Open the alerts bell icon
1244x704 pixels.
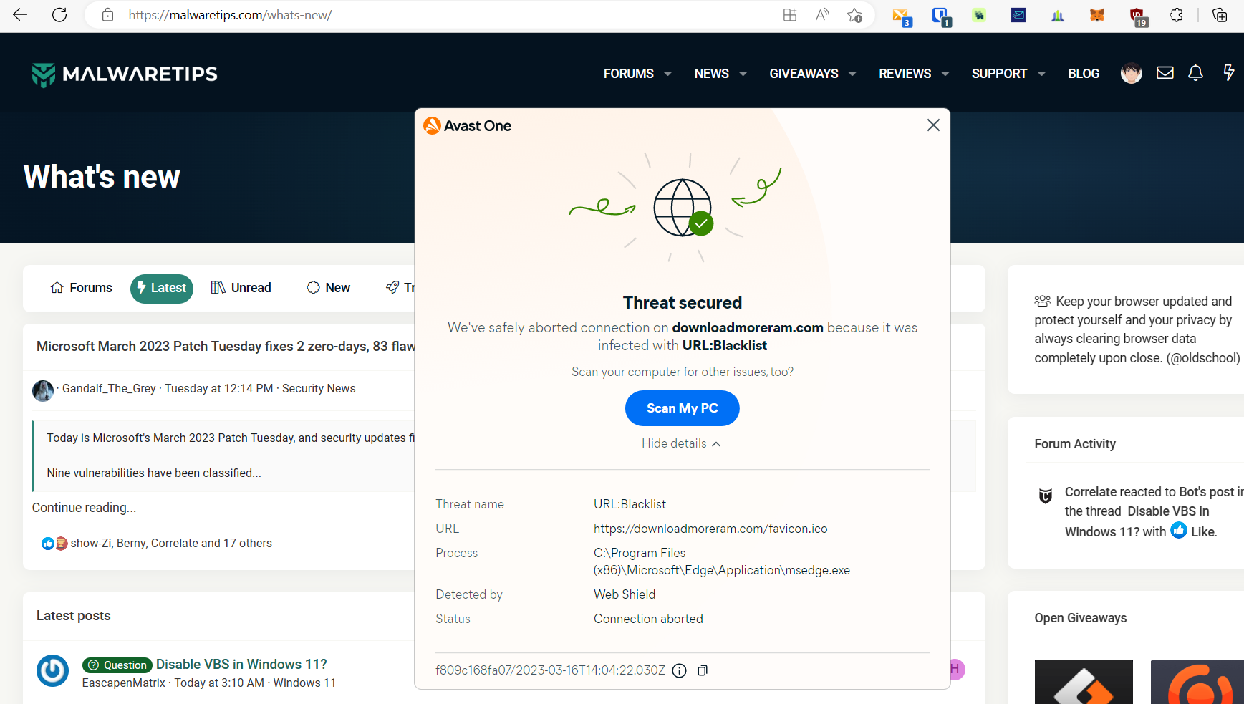(x=1195, y=72)
